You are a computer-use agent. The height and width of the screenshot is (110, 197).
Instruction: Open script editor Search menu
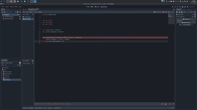(31, 12)
